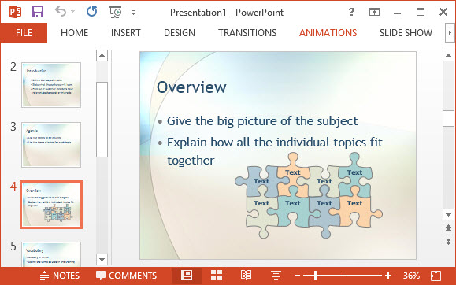456x285 pixels.
Task: Open the undo history dropdown arrow
Action: point(72,12)
